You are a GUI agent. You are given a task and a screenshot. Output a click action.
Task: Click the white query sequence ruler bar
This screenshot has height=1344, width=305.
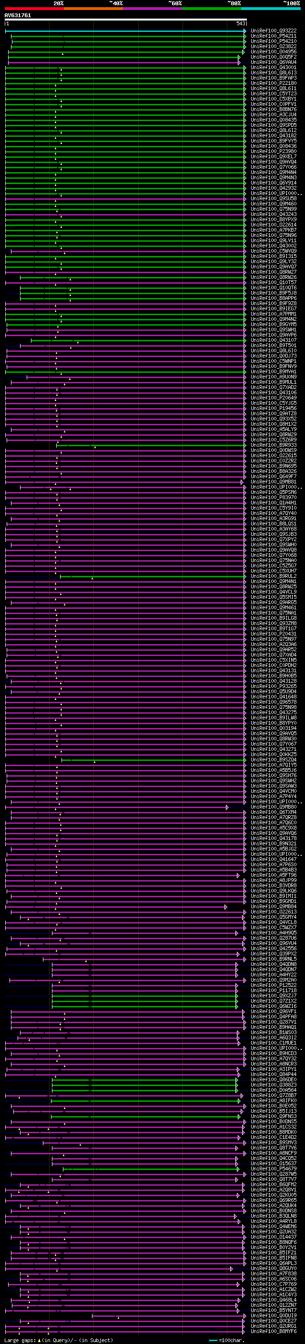click(126, 20)
